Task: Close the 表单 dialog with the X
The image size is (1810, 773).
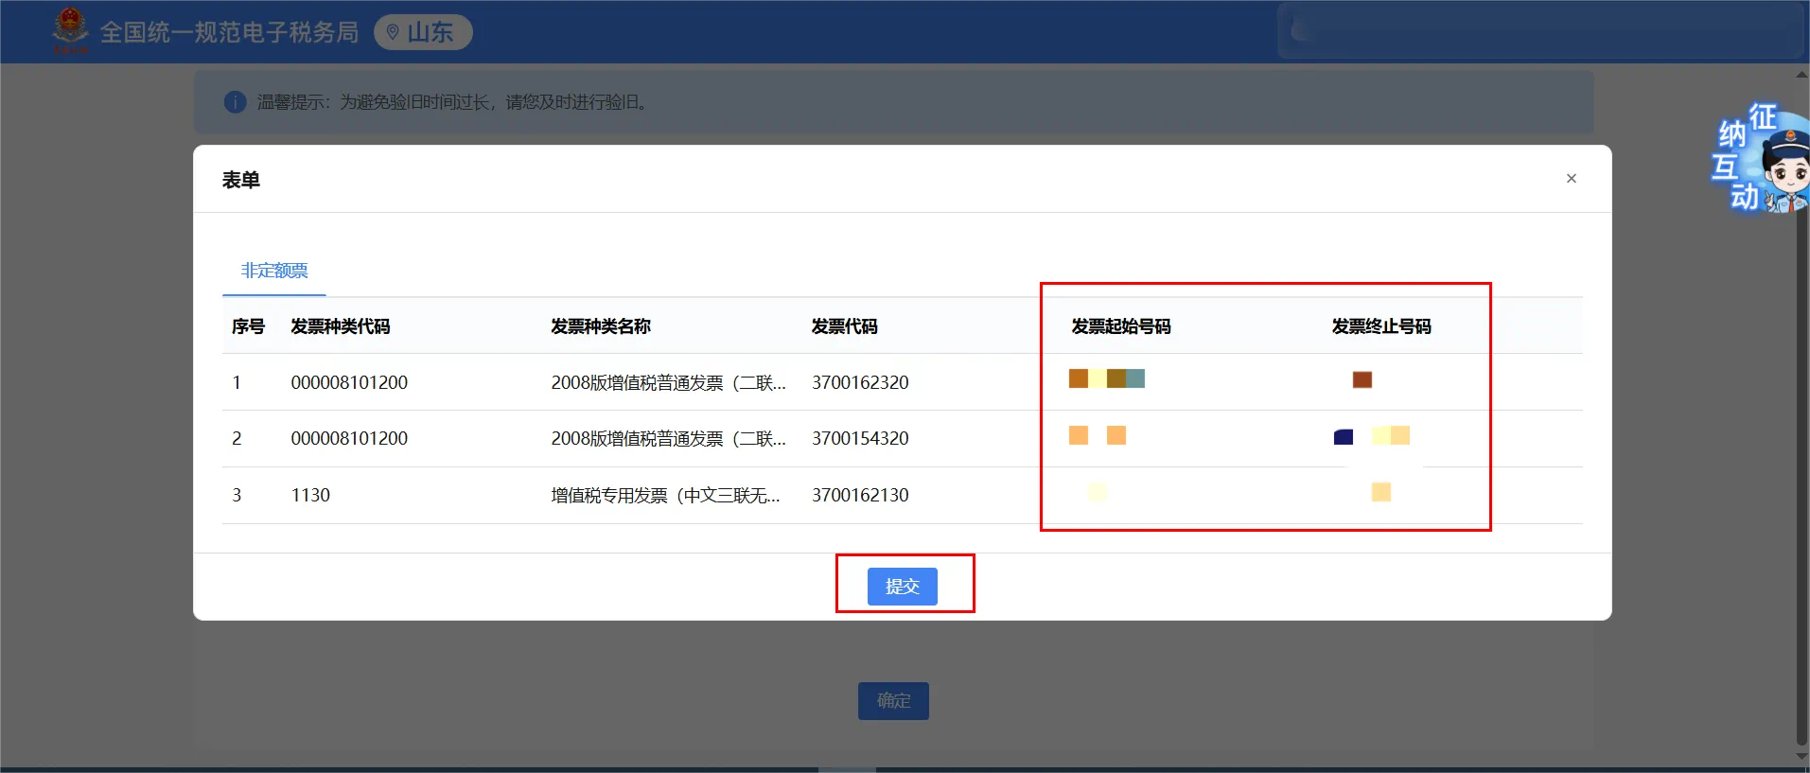Action: pyautogui.click(x=1571, y=179)
